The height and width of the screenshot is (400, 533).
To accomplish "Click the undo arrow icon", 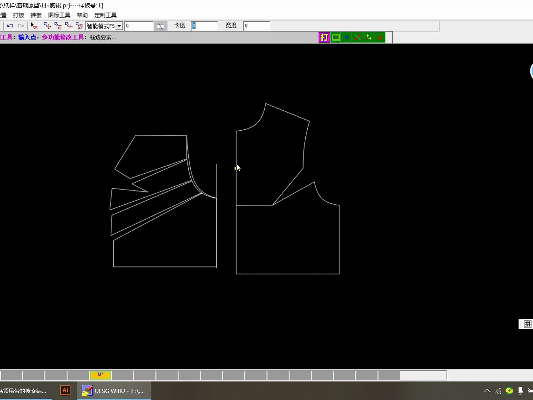I will (10, 26).
